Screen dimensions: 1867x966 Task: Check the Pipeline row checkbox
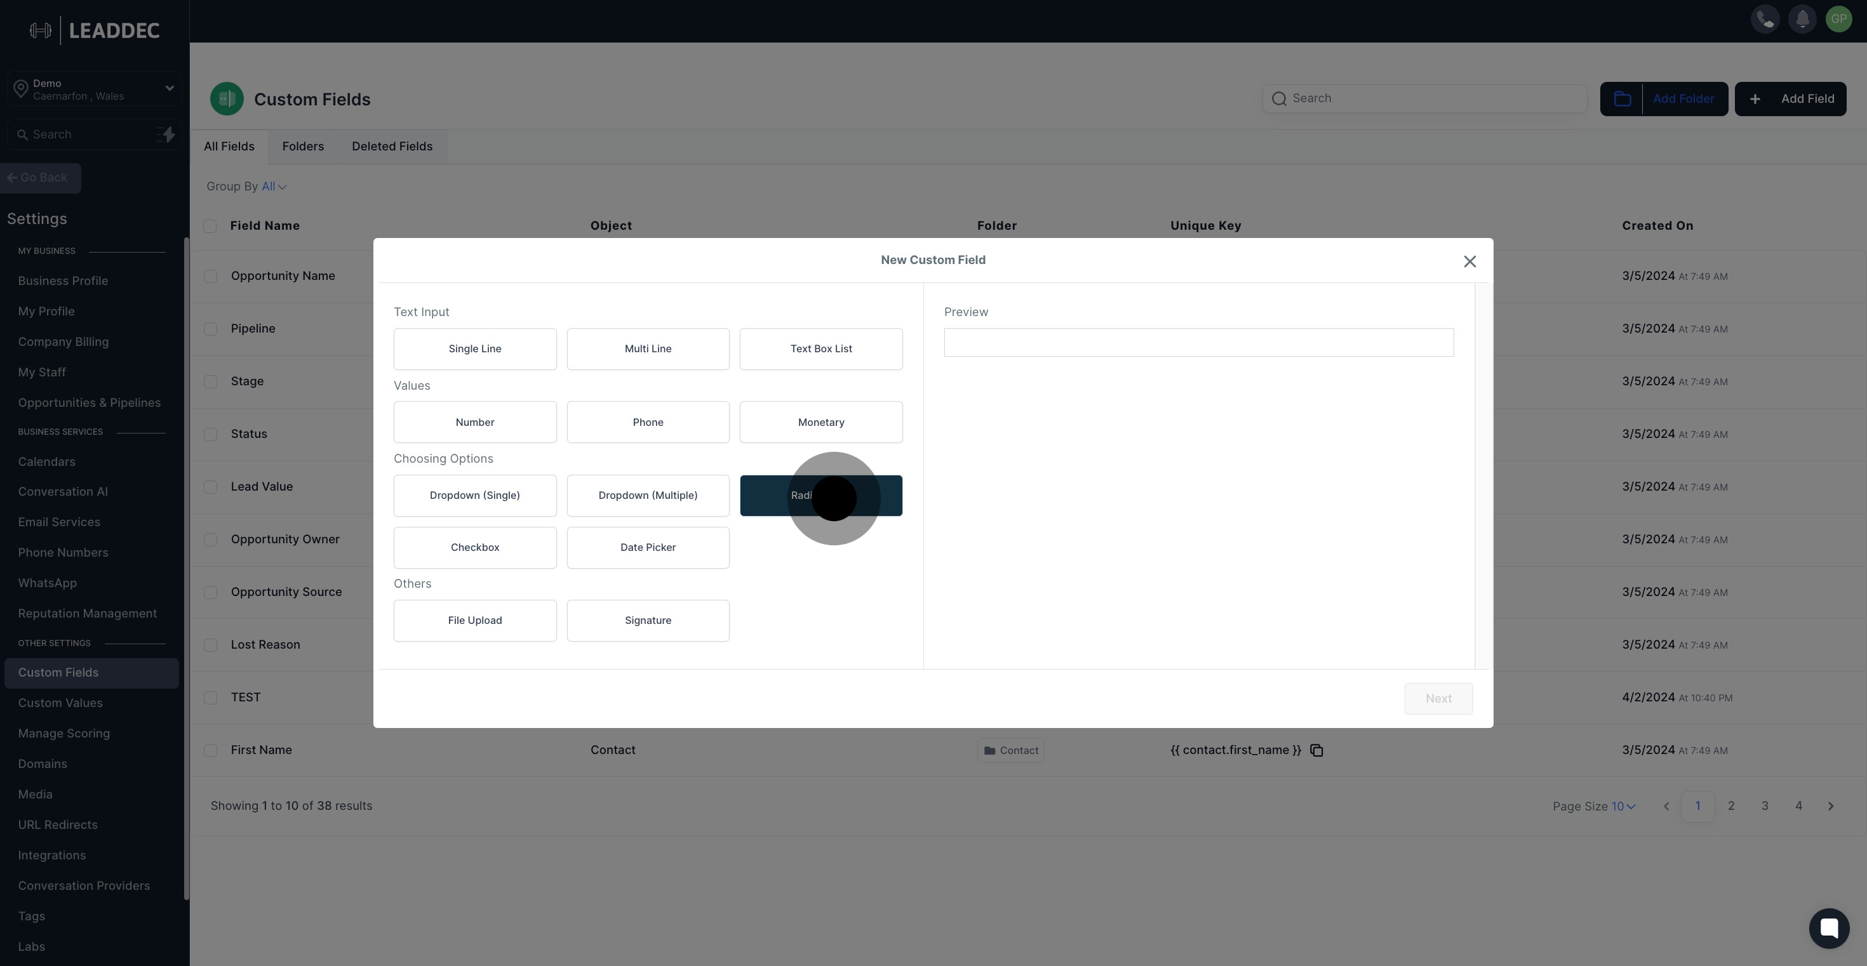[210, 329]
